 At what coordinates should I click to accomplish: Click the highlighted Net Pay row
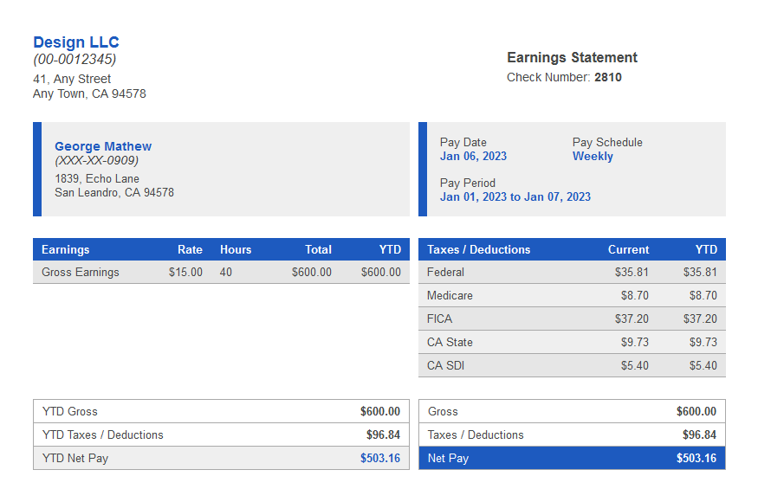pos(572,458)
